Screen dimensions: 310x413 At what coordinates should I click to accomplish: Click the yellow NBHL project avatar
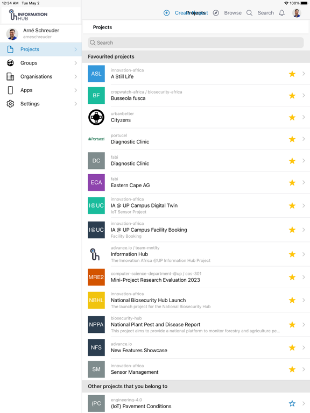point(96,300)
